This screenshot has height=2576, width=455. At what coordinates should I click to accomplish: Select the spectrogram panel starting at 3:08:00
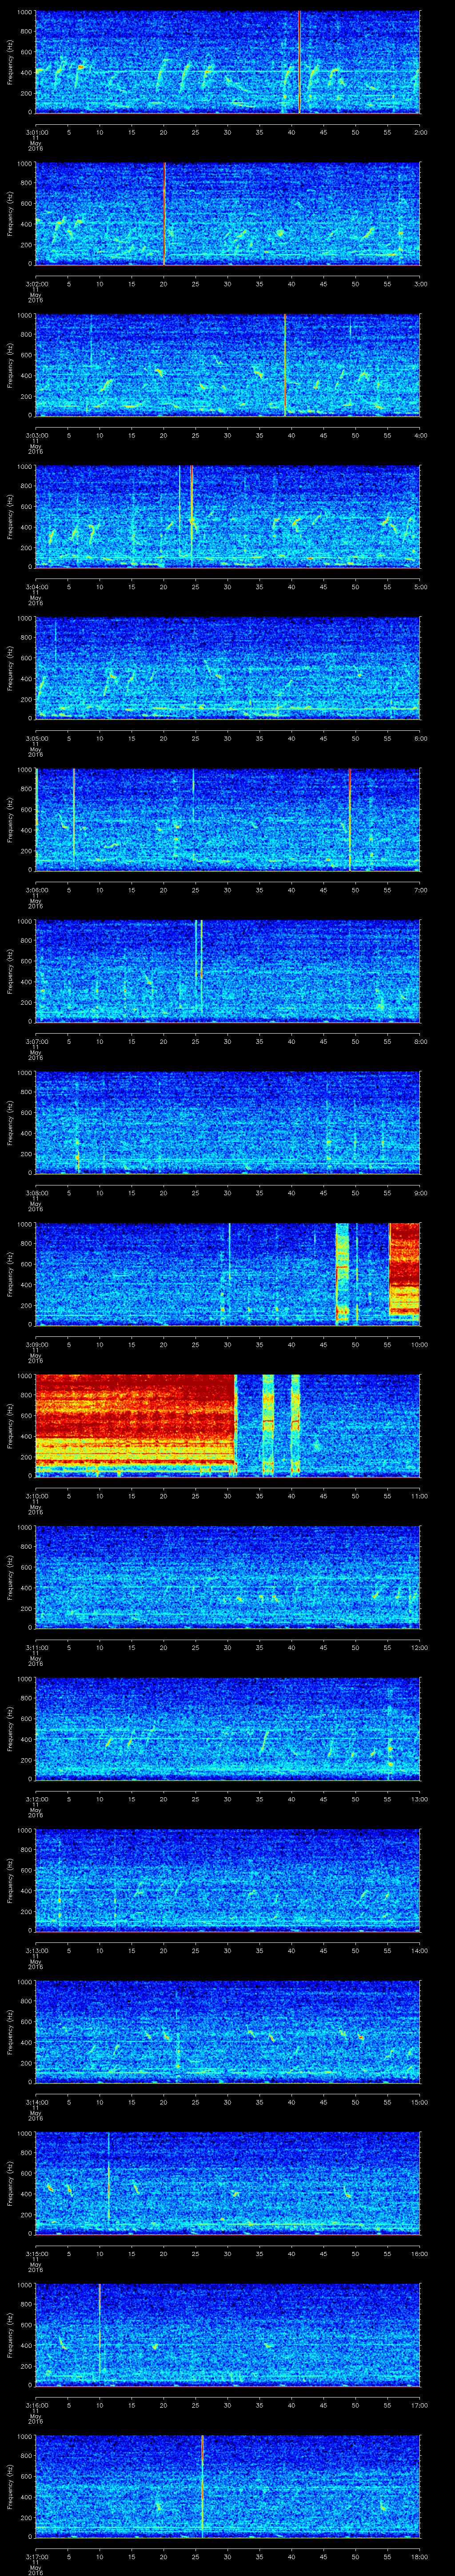coord(228,1122)
